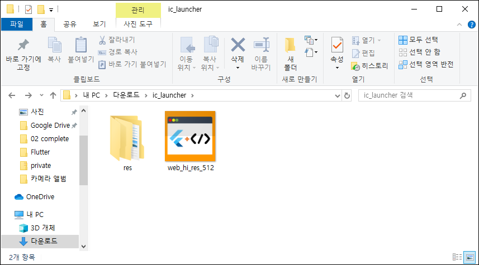Select the res folder
The image size is (479, 265).
[x=127, y=142]
